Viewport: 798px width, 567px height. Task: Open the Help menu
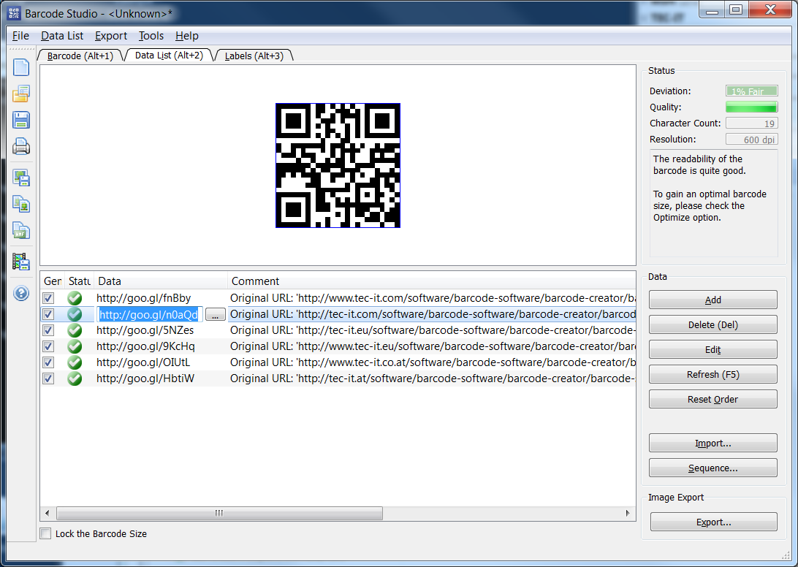187,36
